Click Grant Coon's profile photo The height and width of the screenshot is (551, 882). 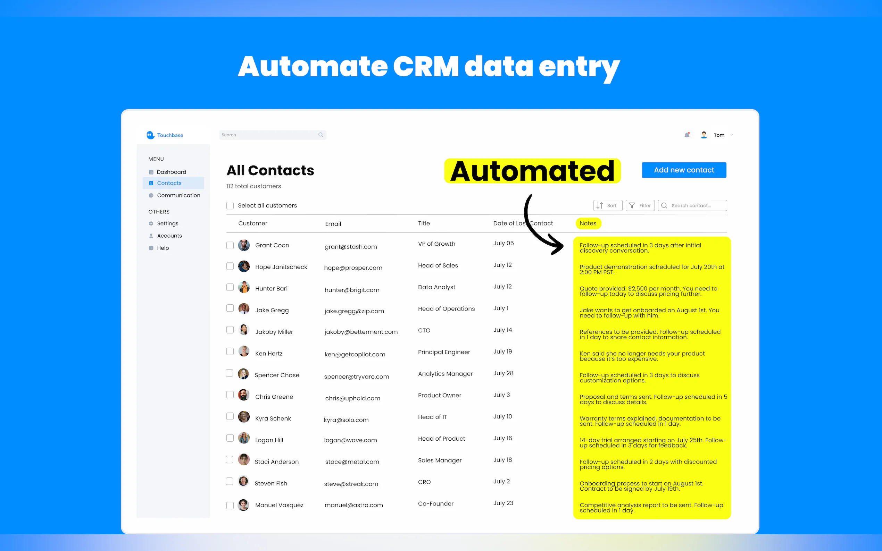tap(243, 245)
